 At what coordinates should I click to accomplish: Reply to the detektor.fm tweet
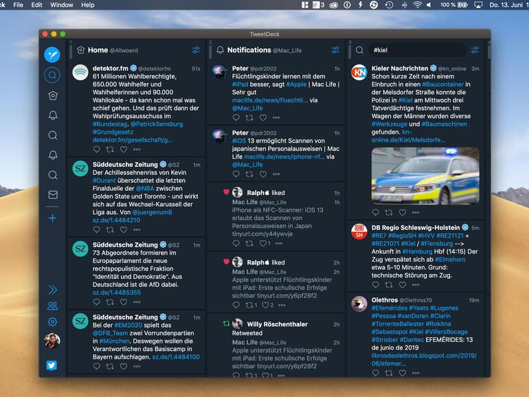(96, 149)
